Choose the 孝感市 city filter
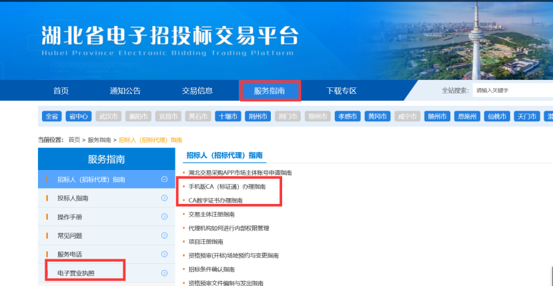 347,116
